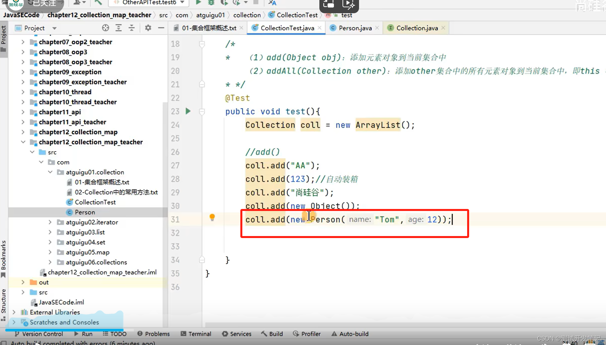The width and height of the screenshot is (606, 345).
Task: Fold the comment block at line 18
Action: (x=202, y=44)
